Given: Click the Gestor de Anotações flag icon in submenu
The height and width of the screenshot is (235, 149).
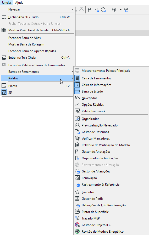Looking at the screenshot, I should 77,151.
